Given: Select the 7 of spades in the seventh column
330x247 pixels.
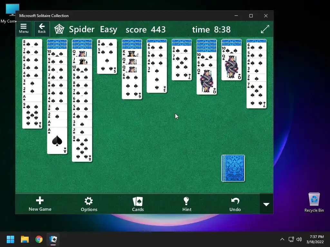Looking at the screenshot, I should tap(182, 67).
